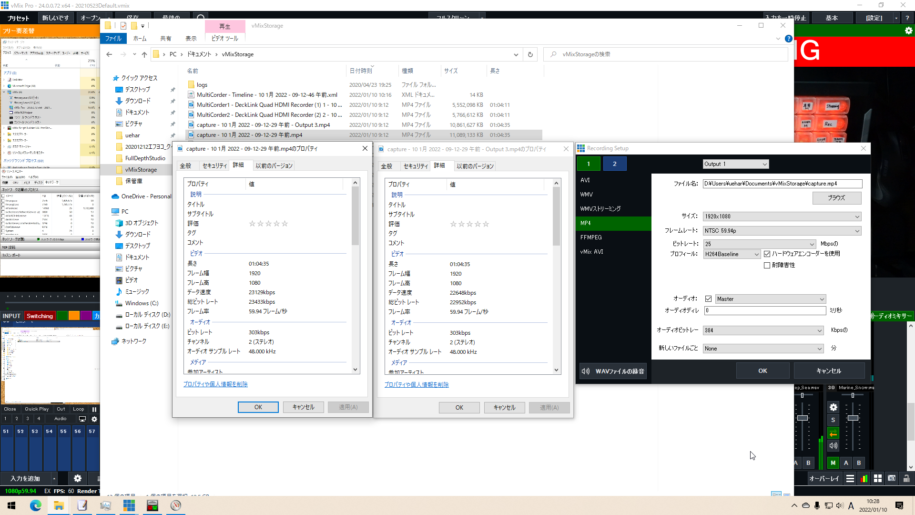
Task: Click monitor icon under vMix input preview
Action: (x=82, y=419)
